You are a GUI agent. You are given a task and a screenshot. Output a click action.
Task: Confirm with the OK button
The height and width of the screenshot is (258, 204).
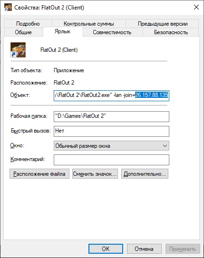(x=106, y=248)
